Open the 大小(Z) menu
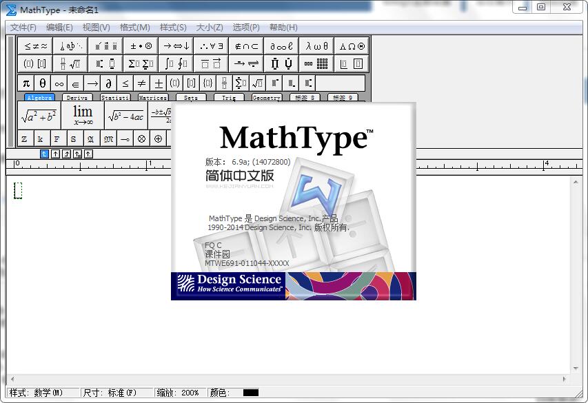 tap(210, 28)
